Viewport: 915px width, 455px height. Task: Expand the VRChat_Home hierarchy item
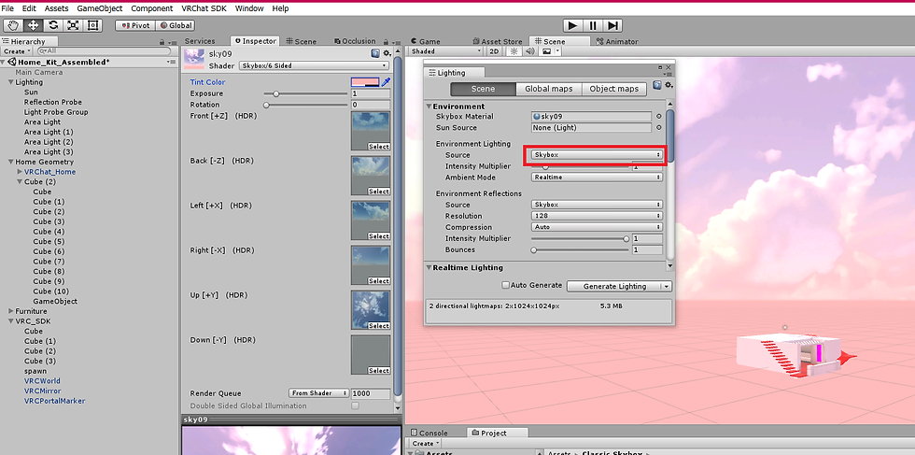pos(20,172)
